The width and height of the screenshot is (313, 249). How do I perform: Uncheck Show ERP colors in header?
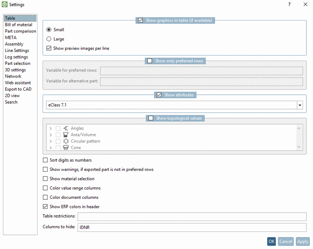pos(45,206)
